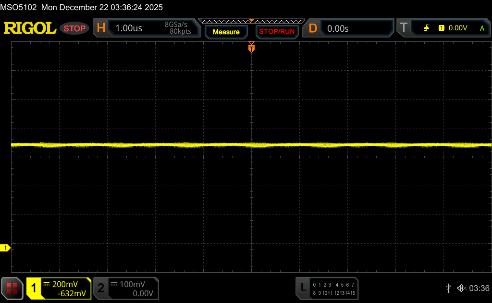Open the delay D offset settings
Viewport: 492px width, 303px height.
[x=313, y=28]
